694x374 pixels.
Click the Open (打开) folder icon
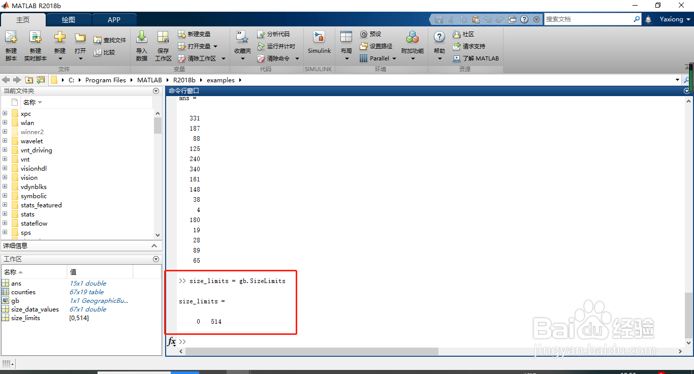(x=80, y=38)
